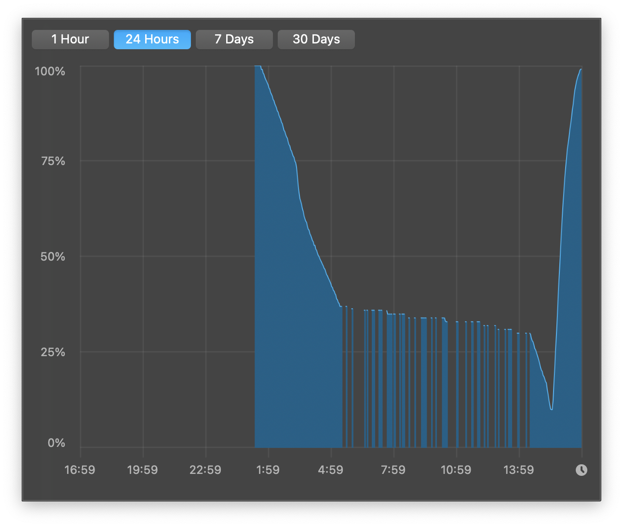This screenshot has height=527, width=623.
Task: Click the clock icon at the axis end
Action: click(581, 470)
